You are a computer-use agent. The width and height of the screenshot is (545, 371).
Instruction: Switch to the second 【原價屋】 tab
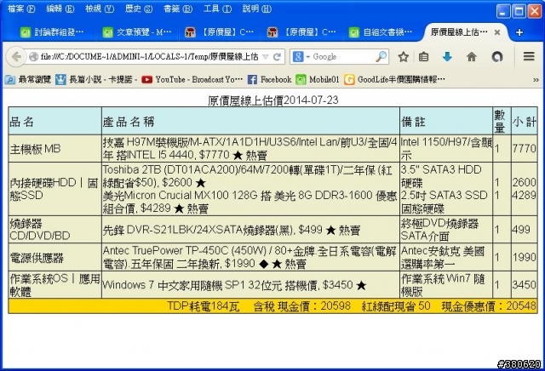pos(301,32)
